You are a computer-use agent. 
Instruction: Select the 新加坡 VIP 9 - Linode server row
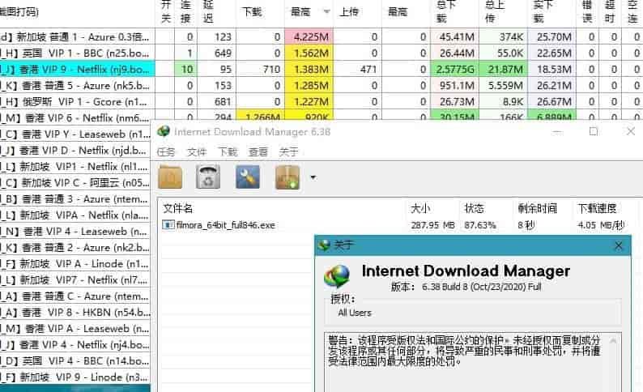tap(75, 377)
